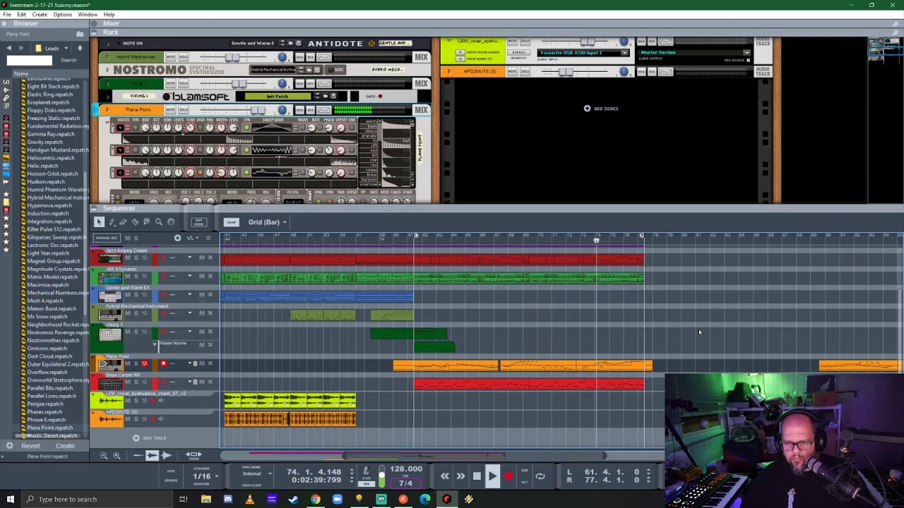Toggle Manual Rec button
This screenshot has width=904, height=508.
click(106, 238)
